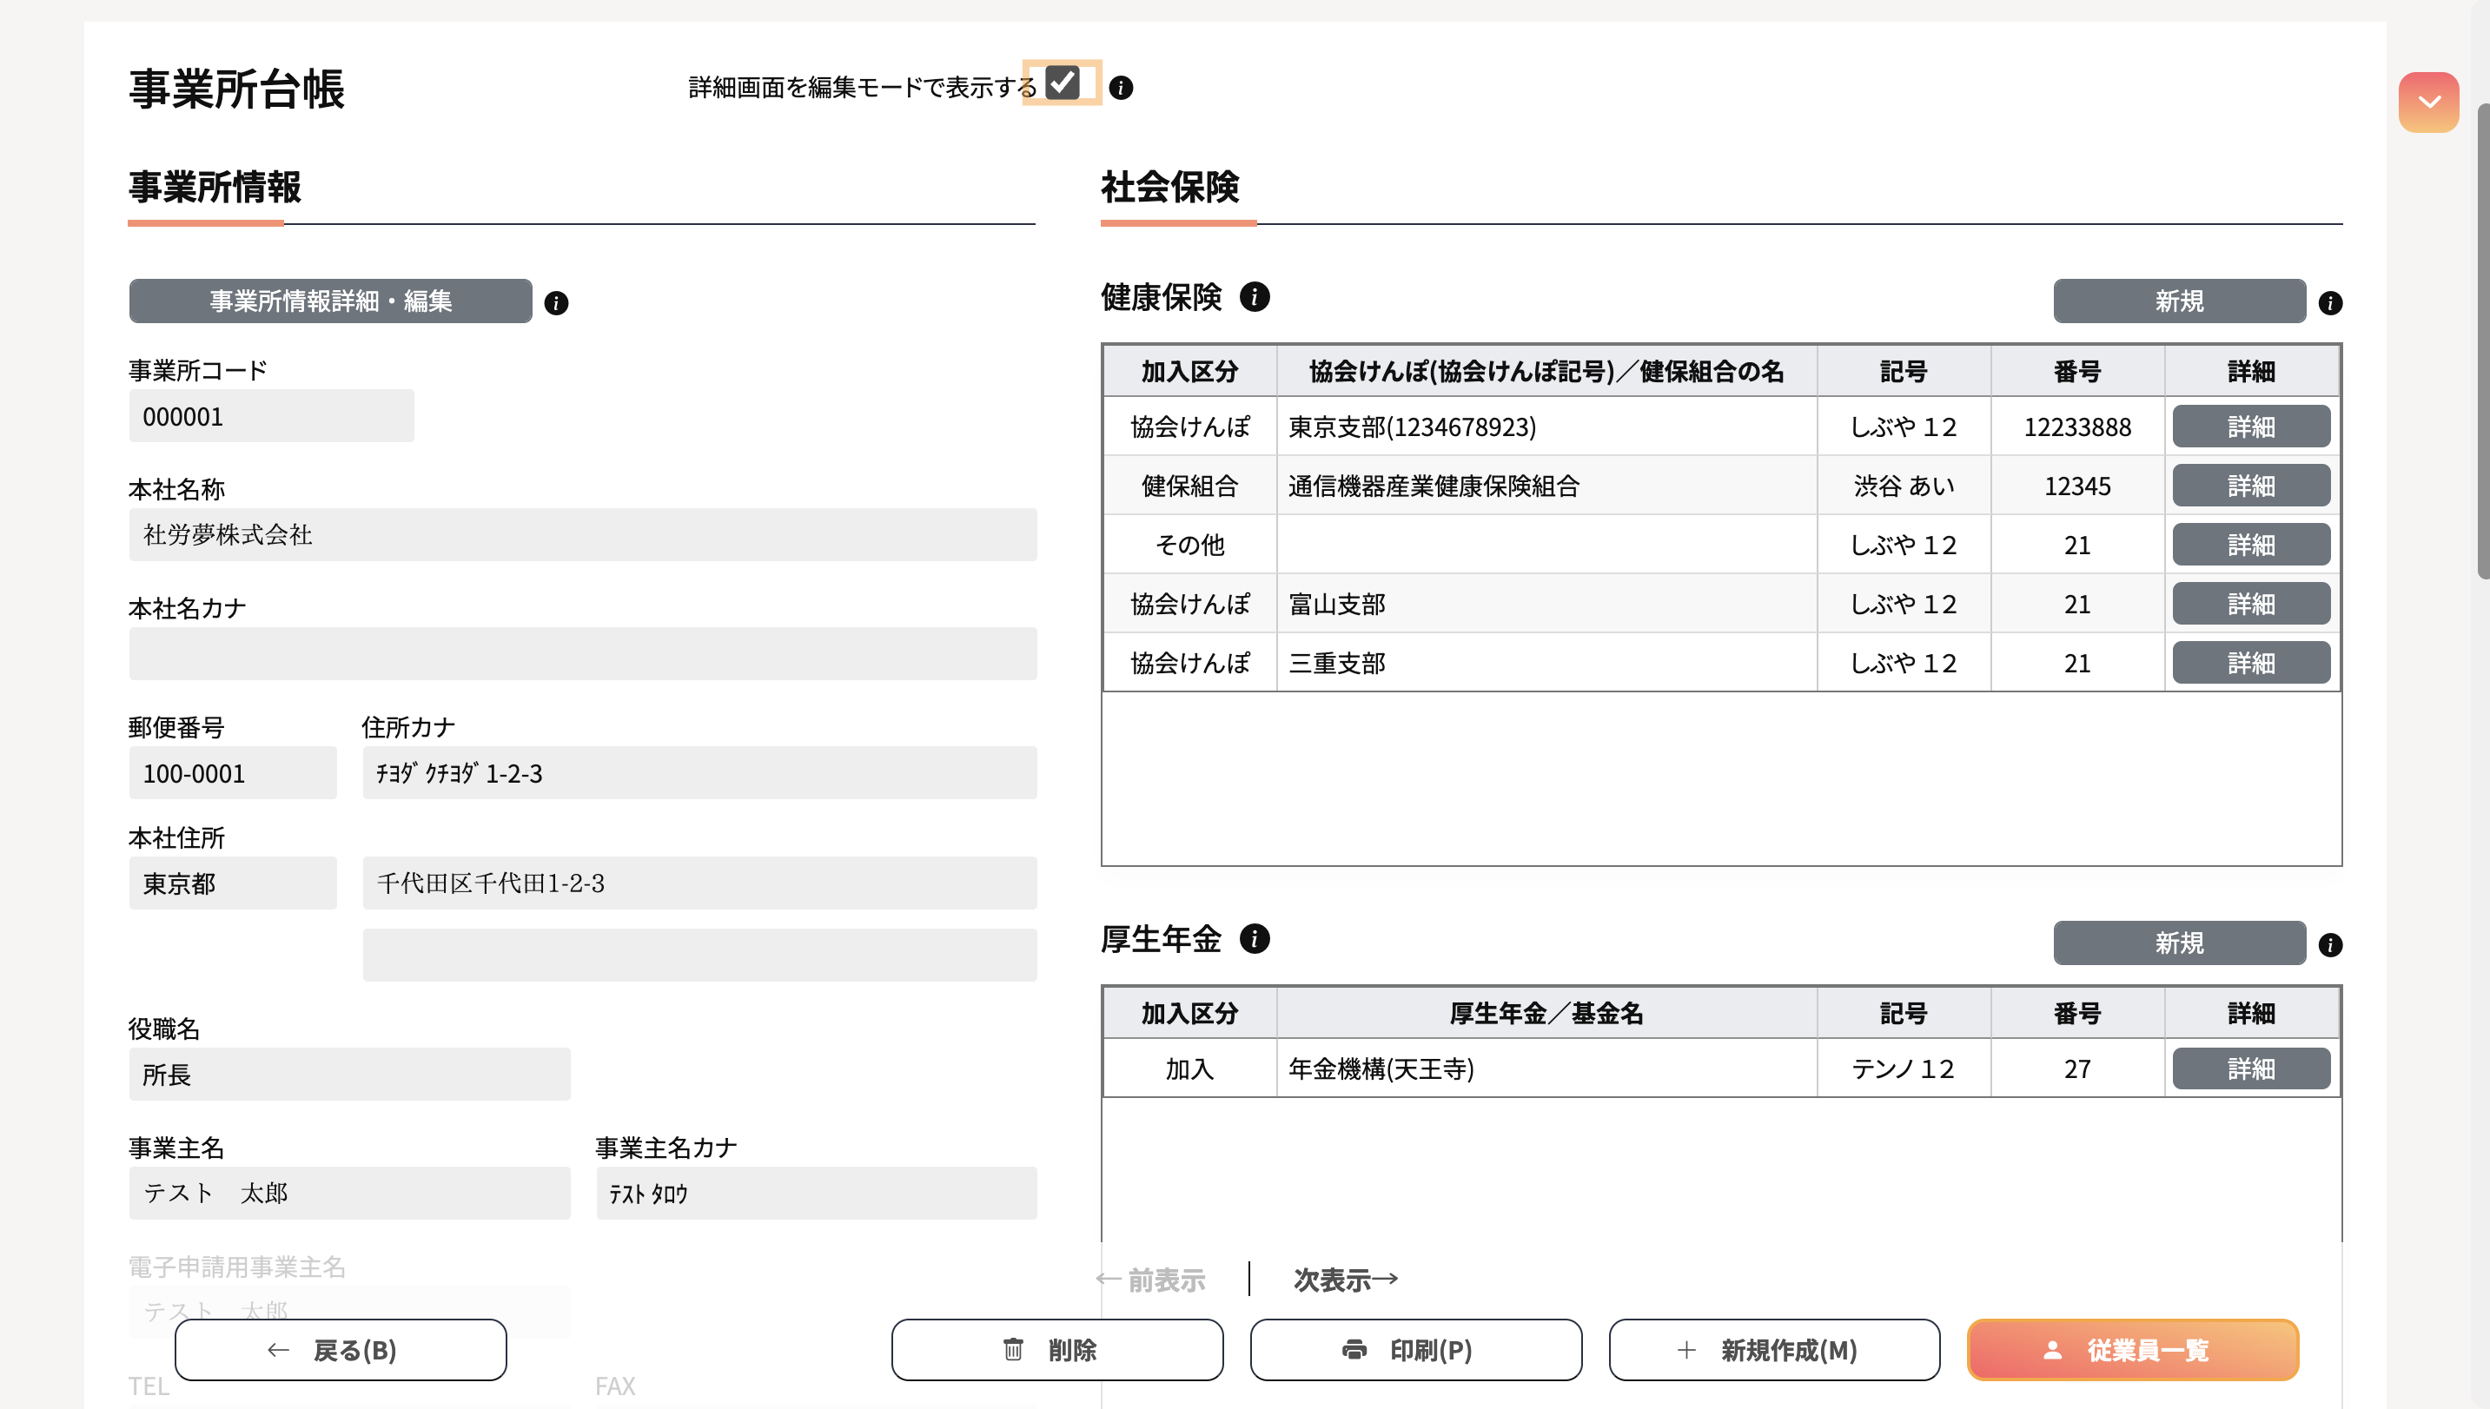
Task: Click 番号 header in 健康保険 table
Action: pyautogui.click(x=2076, y=372)
